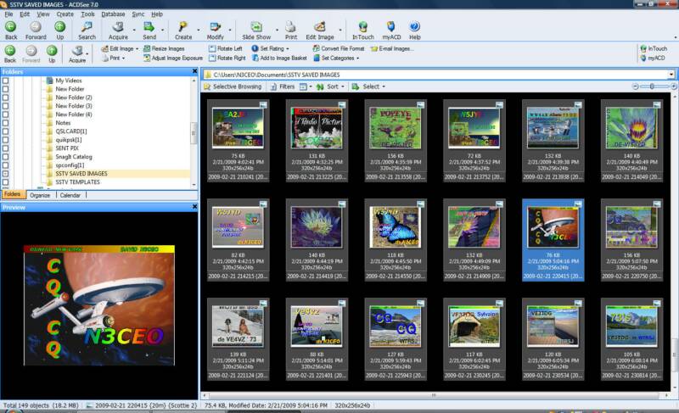Toggle checkbox next to SSTV SAVED IMAGES
Image resolution: width=679 pixels, height=413 pixels.
click(x=6, y=174)
